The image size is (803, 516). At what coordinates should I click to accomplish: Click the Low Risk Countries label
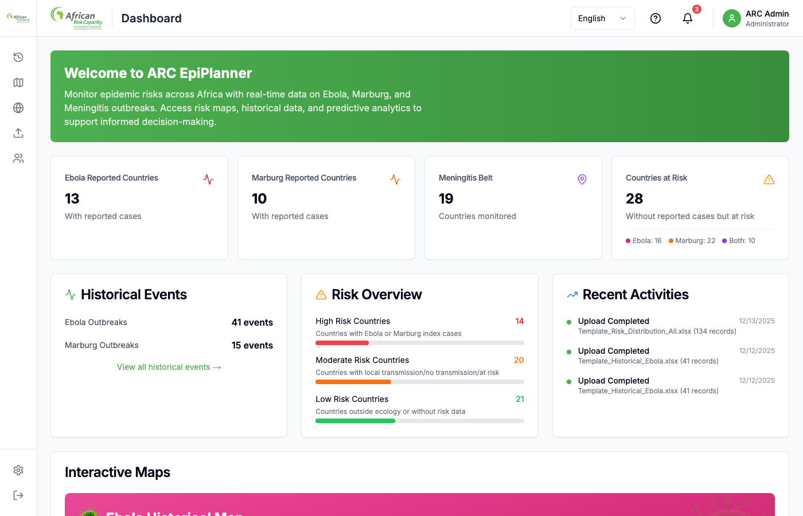(352, 399)
